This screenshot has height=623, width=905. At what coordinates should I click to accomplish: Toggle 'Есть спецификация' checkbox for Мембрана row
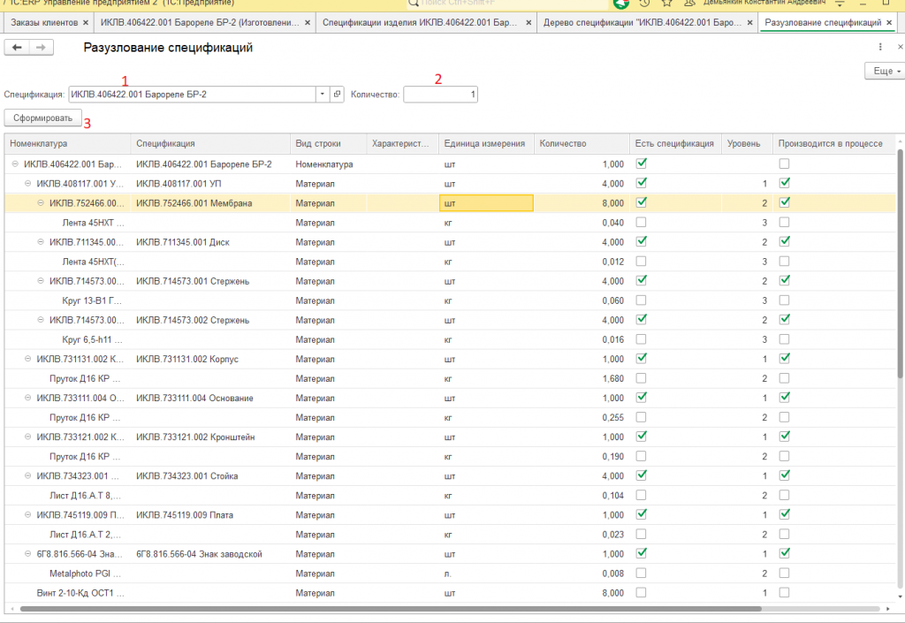pyautogui.click(x=642, y=202)
